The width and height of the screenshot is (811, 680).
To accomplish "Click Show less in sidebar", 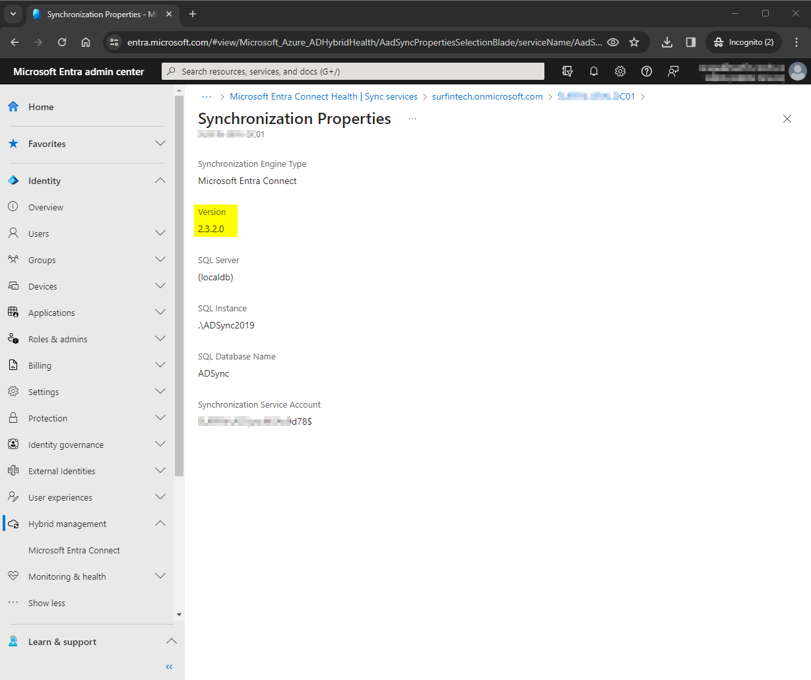I will pos(47,603).
